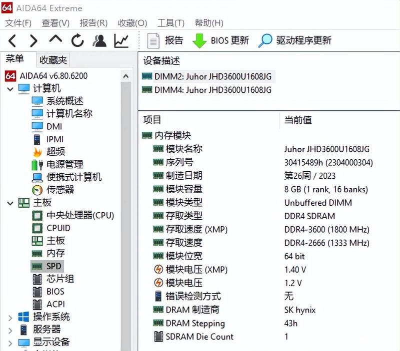
Task: Click the 主板 motherboard icon parent node
Action: point(23,203)
